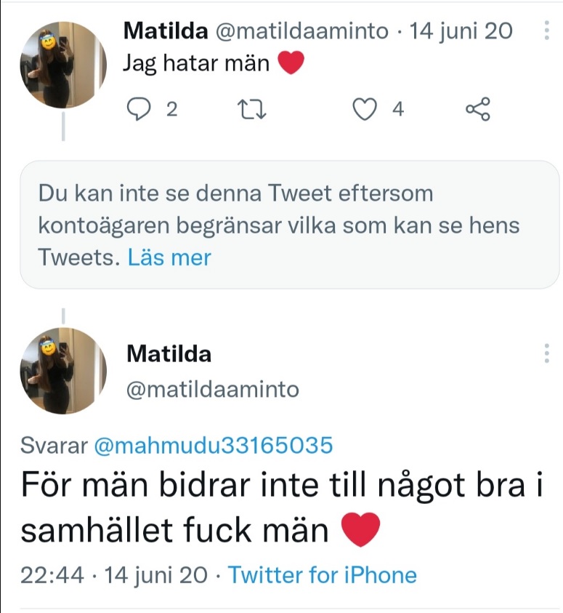Open Matilda's profile picture in the top tweet
This screenshot has width=563, height=613.
click(63, 65)
